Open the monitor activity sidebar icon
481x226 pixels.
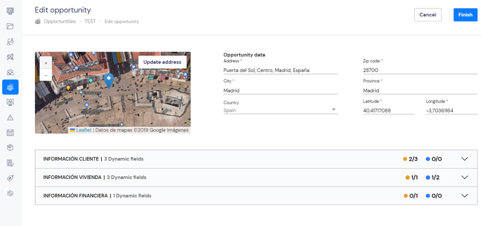(x=10, y=103)
